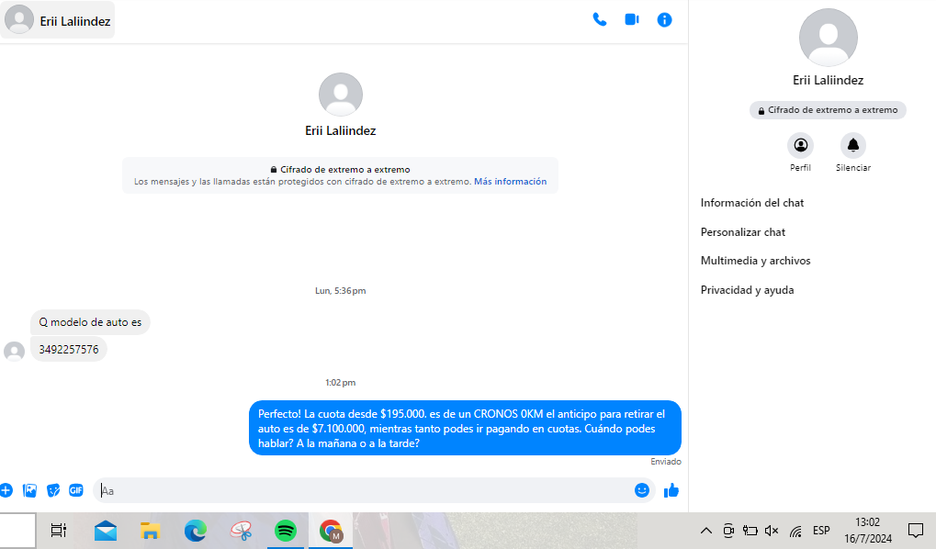This screenshot has width=936, height=549.
Task: Send a thumbs-up like
Action: [671, 490]
